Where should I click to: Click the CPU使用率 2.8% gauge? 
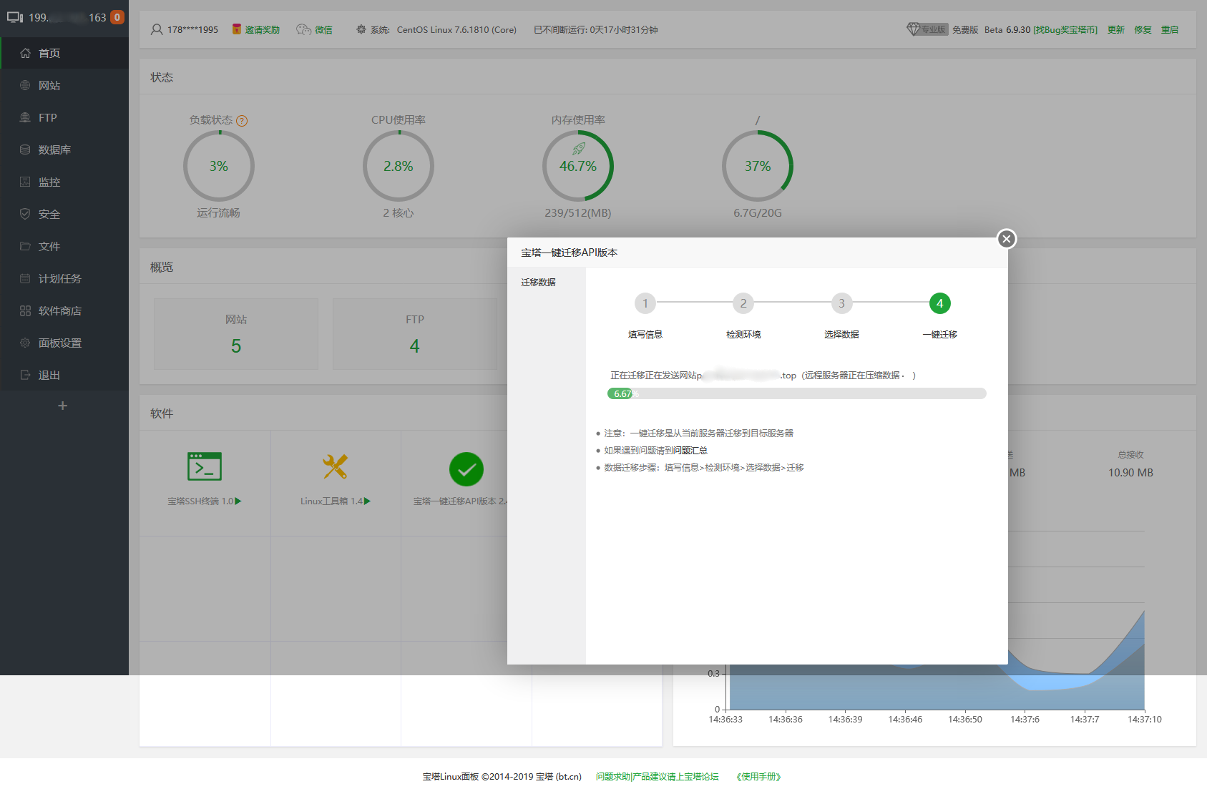(399, 166)
